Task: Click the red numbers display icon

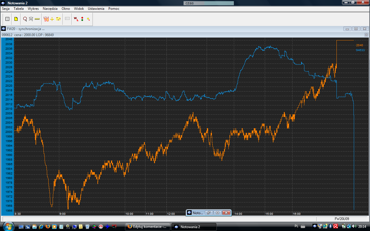Action: point(46,19)
